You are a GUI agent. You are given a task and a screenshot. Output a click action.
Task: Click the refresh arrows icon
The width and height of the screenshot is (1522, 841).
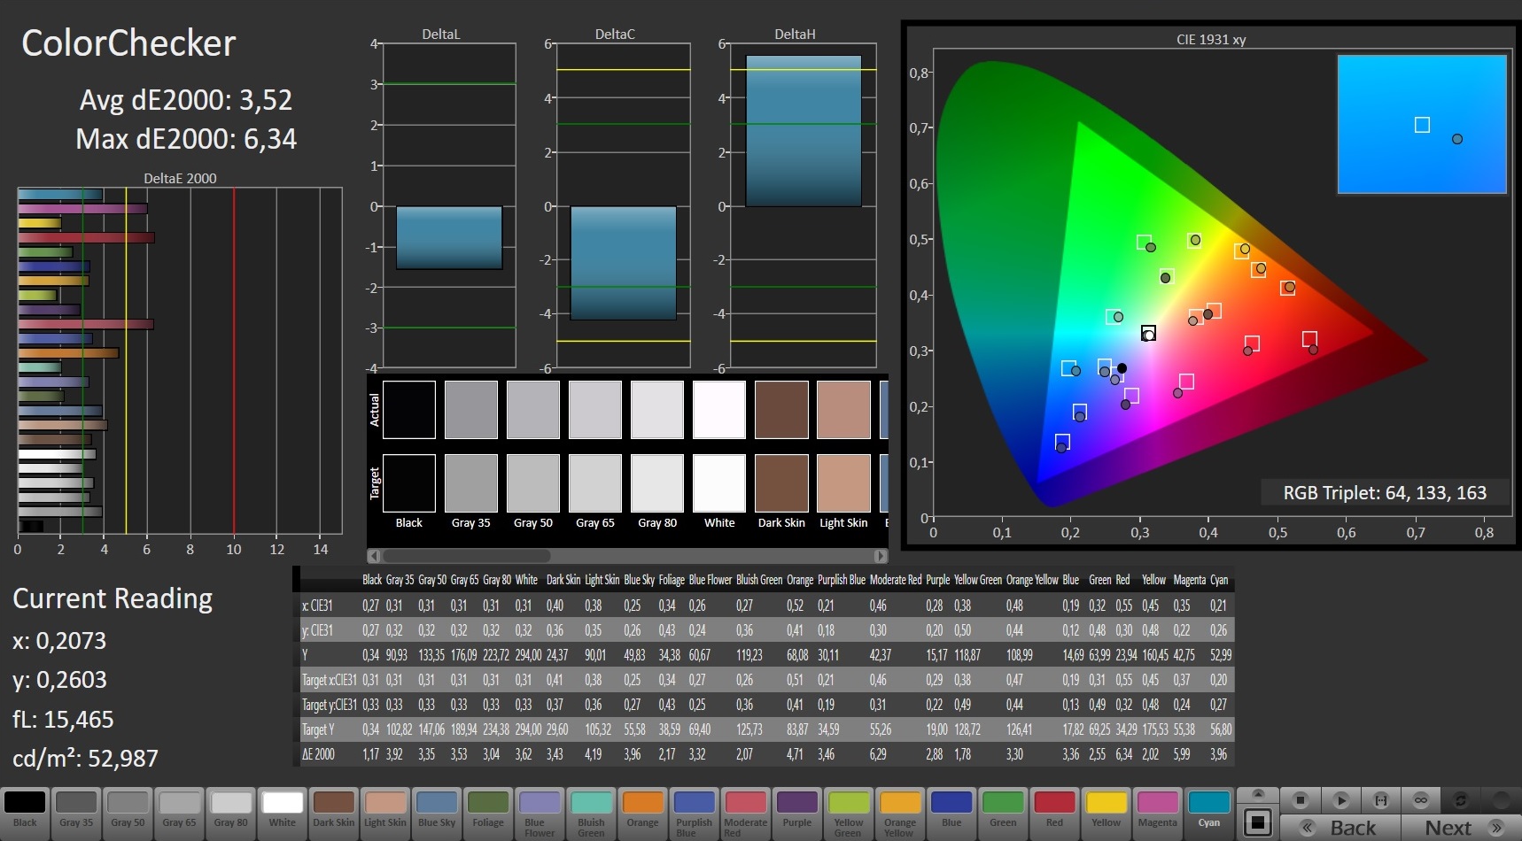pyautogui.click(x=1460, y=800)
